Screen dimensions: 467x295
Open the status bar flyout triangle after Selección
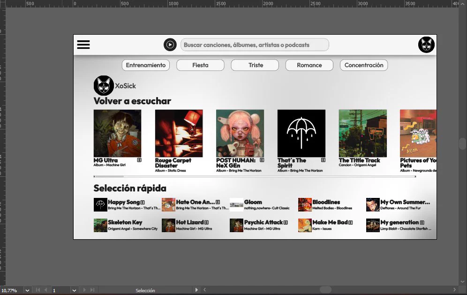click(196, 290)
